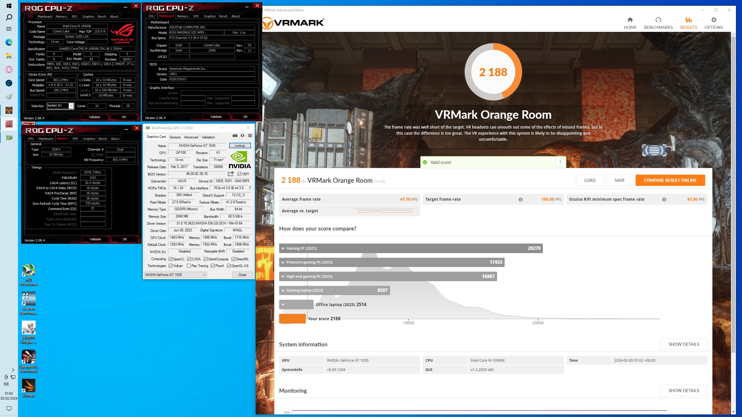Expand the Office laptop (2023) chevron
Screen dimensions: 742x417
tap(283, 304)
